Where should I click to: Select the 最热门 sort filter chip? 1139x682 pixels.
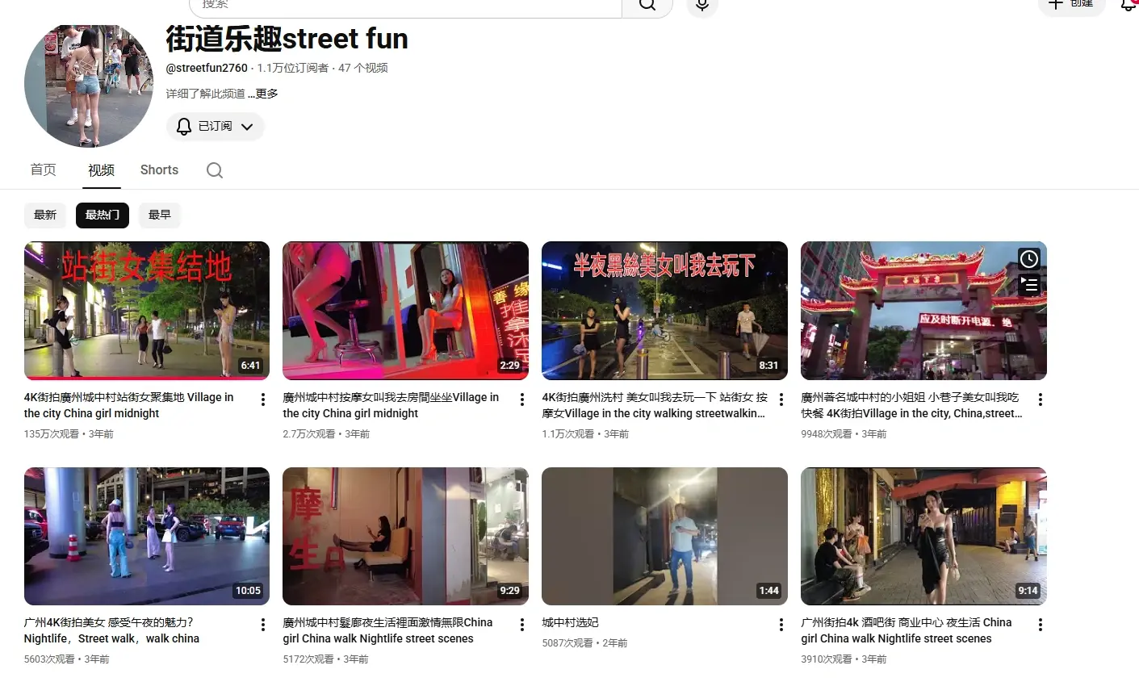point(103,215)
